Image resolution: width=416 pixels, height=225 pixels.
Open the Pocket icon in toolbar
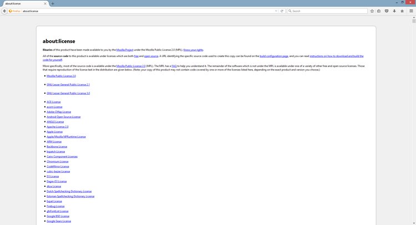387,11
